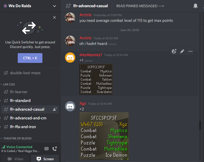Close the Quick Switcher tip
This screenshot has width=204, height=162.
click(x=54, y=17)
